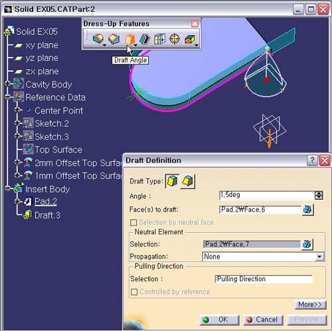Select the Edge Fillet tool icon
Viewport: 332px width, 331px height.
98,39
